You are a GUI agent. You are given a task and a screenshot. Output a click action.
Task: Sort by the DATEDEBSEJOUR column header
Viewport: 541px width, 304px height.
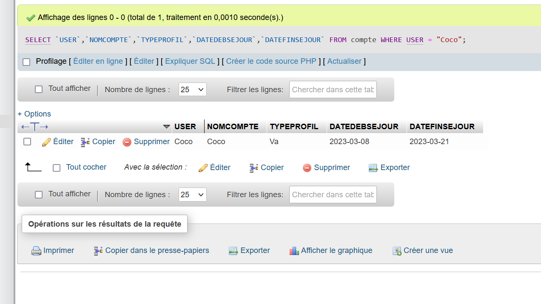point(364,127)
